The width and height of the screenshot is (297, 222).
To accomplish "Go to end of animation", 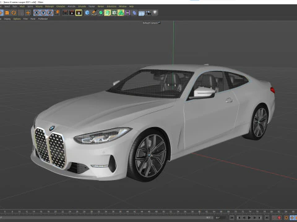I will [x=267, y=218].
